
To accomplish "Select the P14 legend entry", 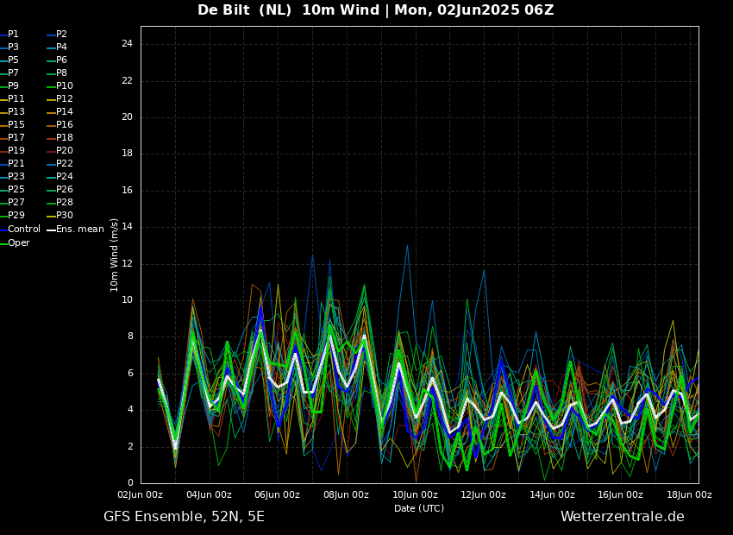I will tap(64, 112).
